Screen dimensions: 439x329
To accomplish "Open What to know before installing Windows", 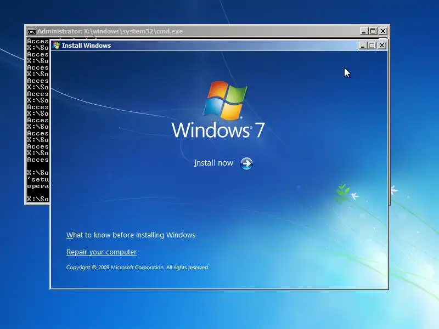I will point(131,235).
